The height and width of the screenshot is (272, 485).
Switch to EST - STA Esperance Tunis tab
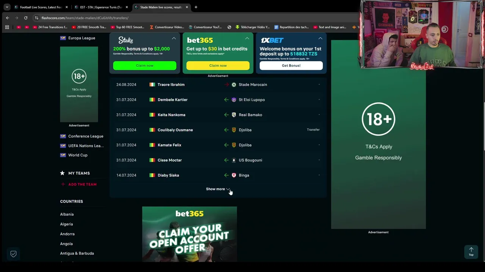101,7
